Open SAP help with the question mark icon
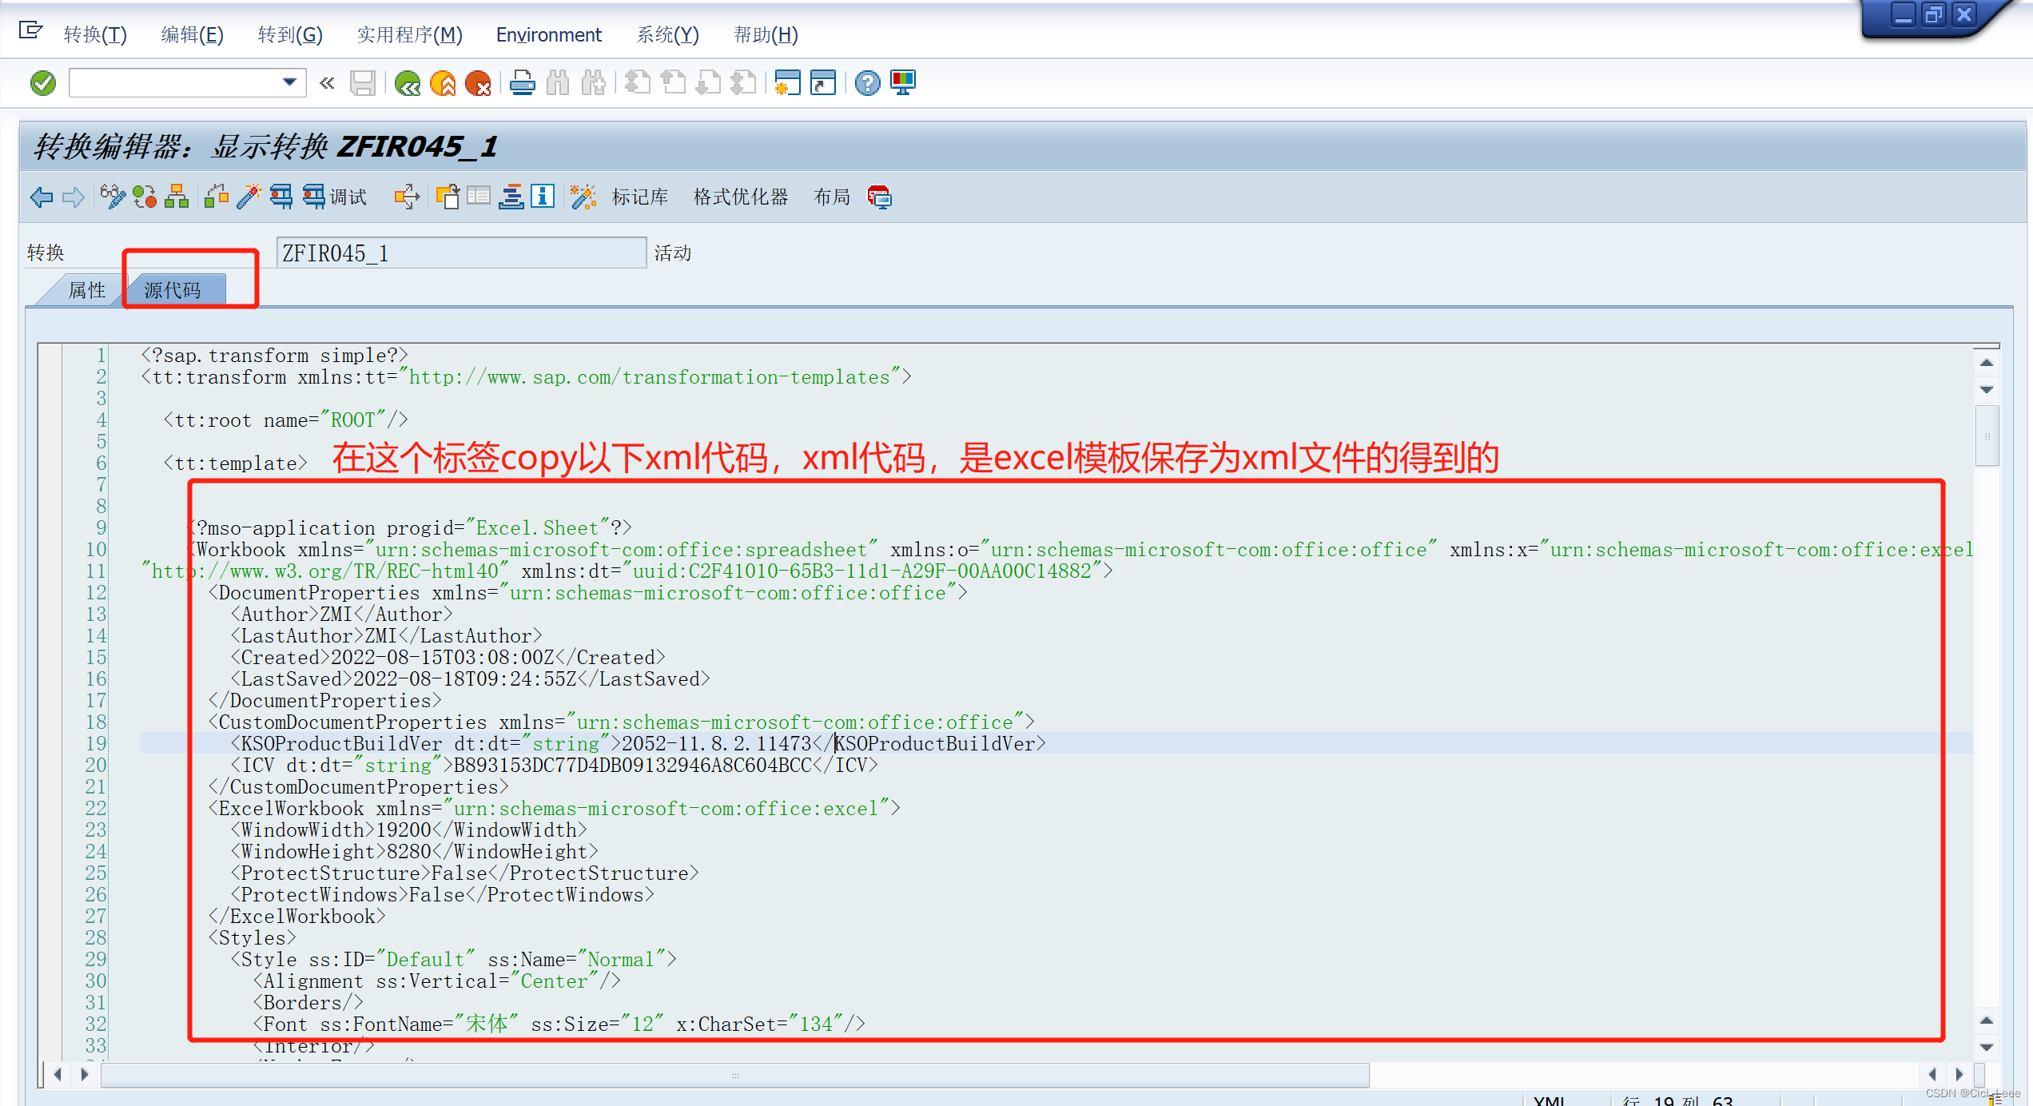 click(866, 82)
